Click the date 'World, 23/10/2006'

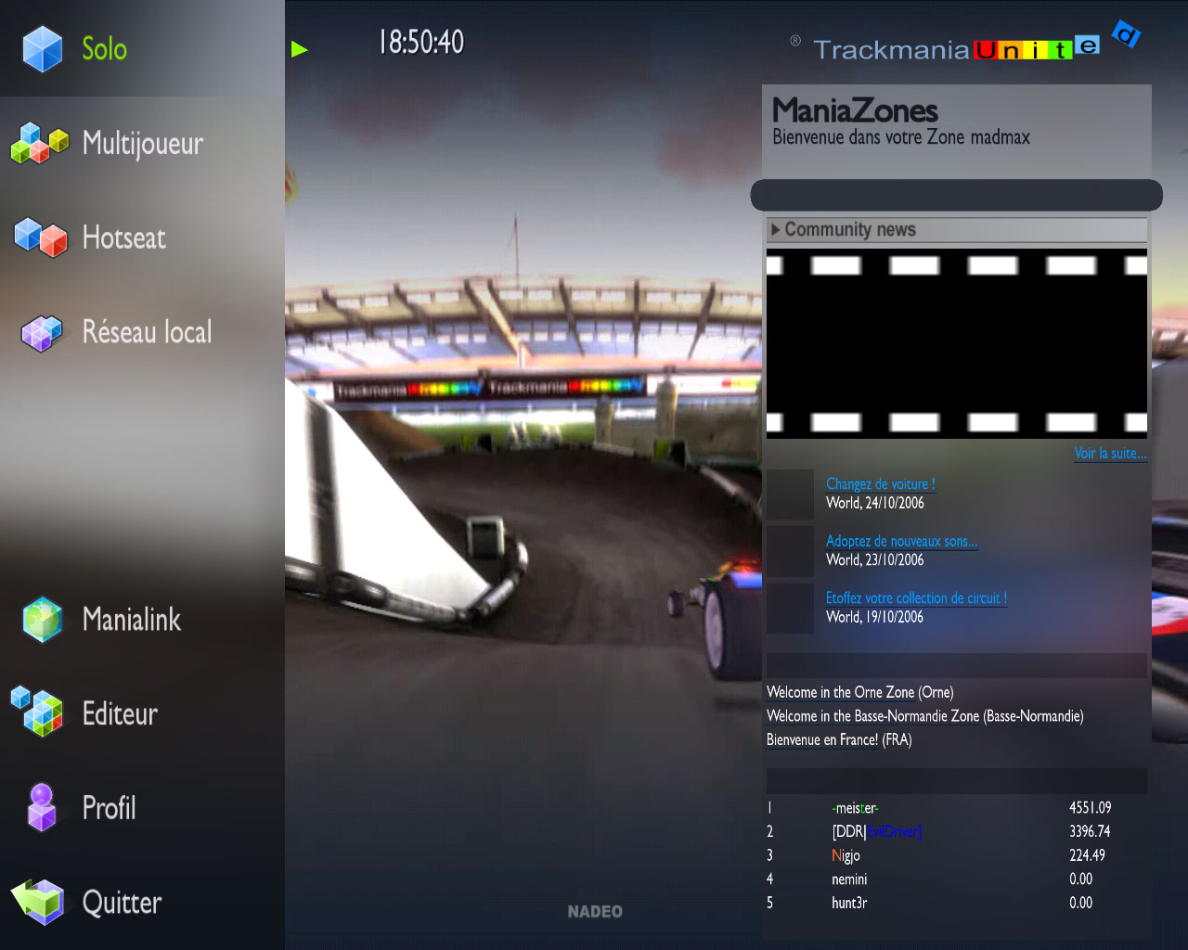point(875,559)
